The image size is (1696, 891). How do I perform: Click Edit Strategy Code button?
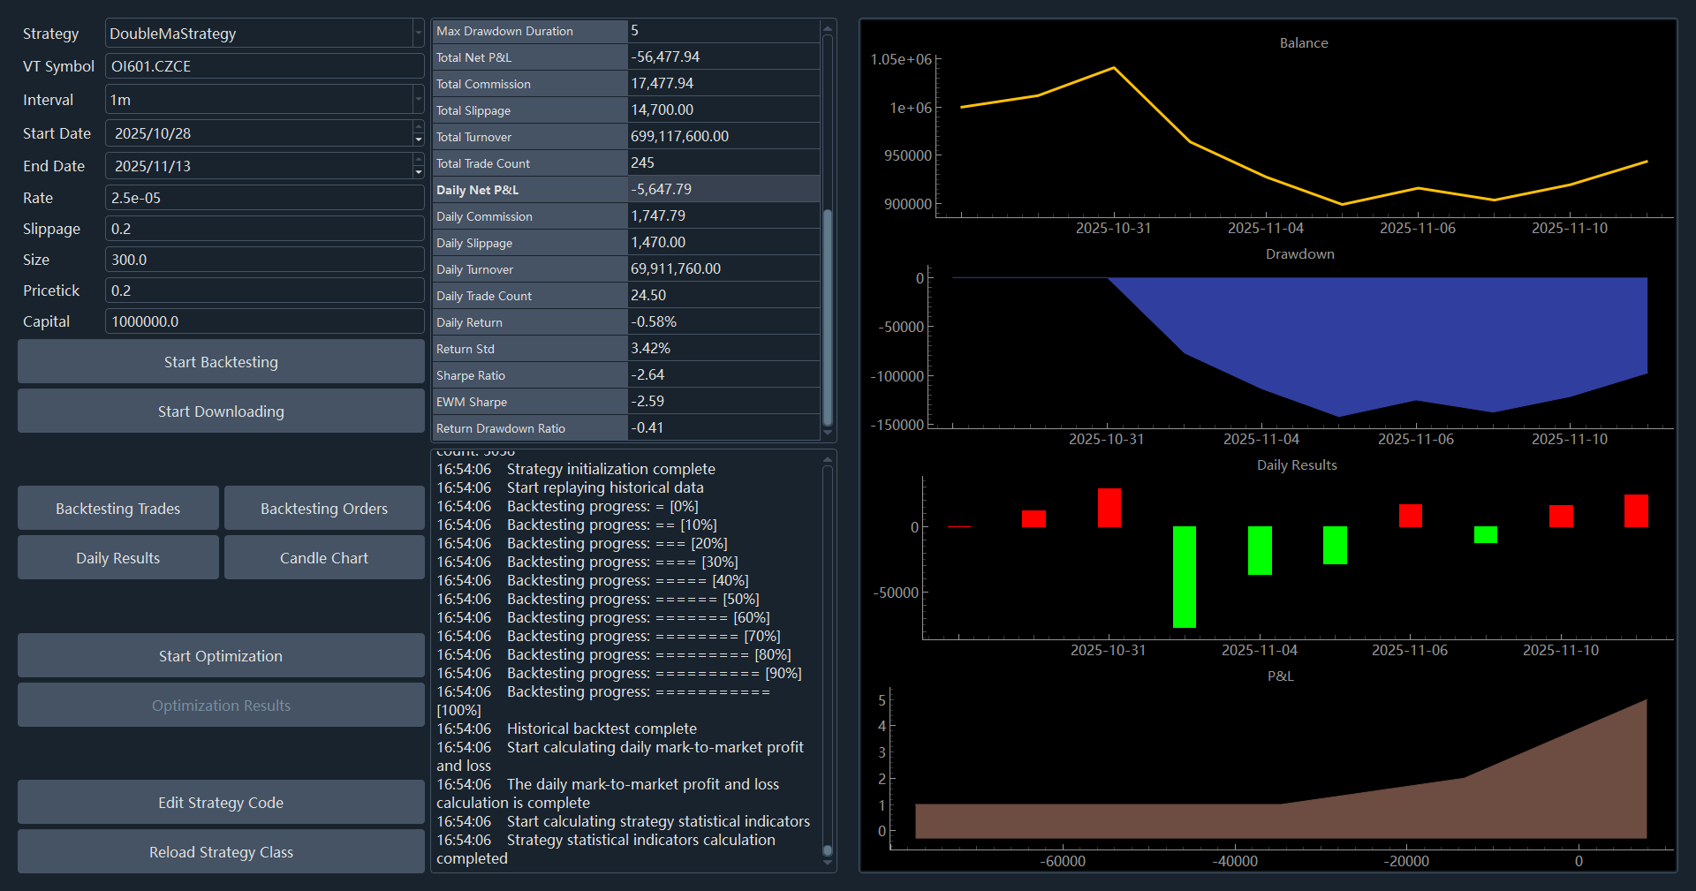click(x=221, y=803)
